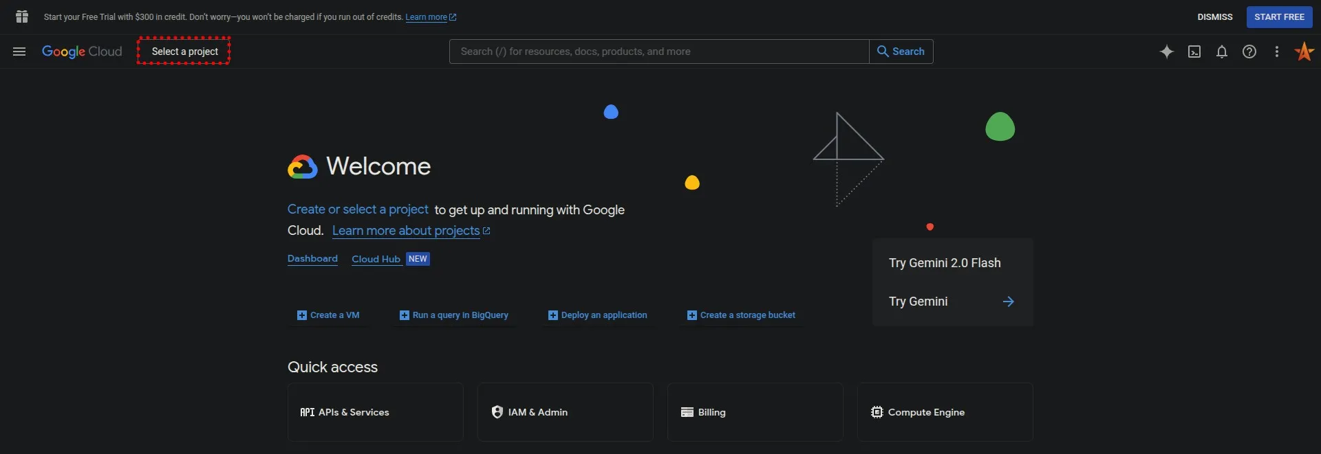Click the START FREE button
The image size is (1321, 454).
pyautogui.click(x=1280, y=17)
